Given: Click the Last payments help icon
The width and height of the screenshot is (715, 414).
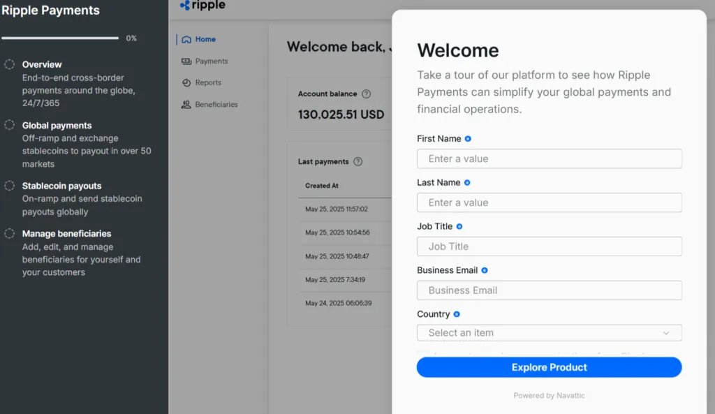Looking at the screenshot, I should tap(358, 162).
